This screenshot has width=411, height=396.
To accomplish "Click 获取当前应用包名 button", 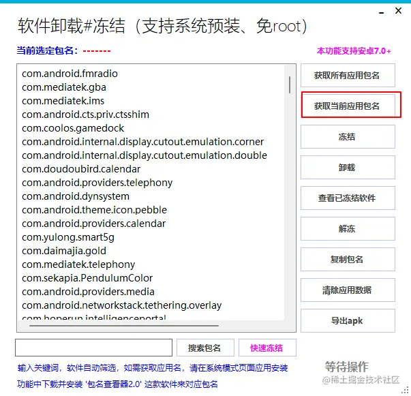I will (348, 106).
